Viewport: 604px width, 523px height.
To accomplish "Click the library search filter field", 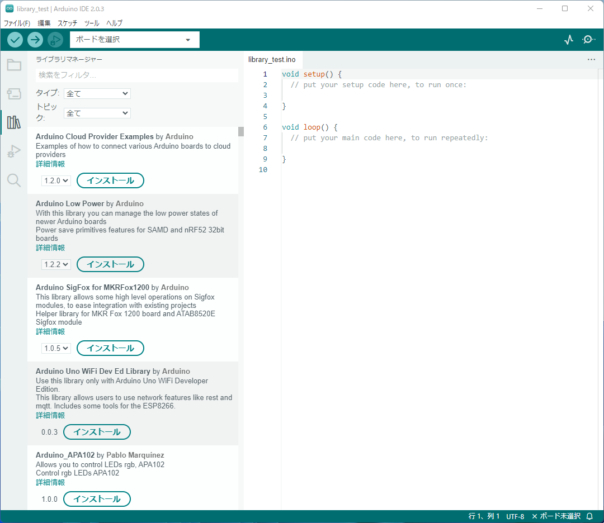I will point(137,75).
